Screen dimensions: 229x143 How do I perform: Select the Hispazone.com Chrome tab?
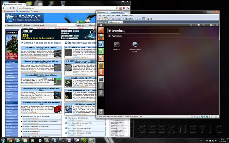[15, 5]
